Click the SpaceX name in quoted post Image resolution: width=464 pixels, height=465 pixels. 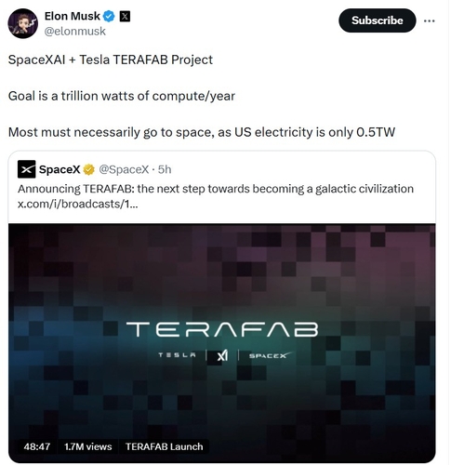pos(60,169)
